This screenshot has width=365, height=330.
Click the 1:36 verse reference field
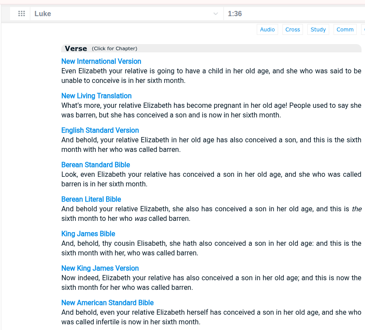(293, 14)
